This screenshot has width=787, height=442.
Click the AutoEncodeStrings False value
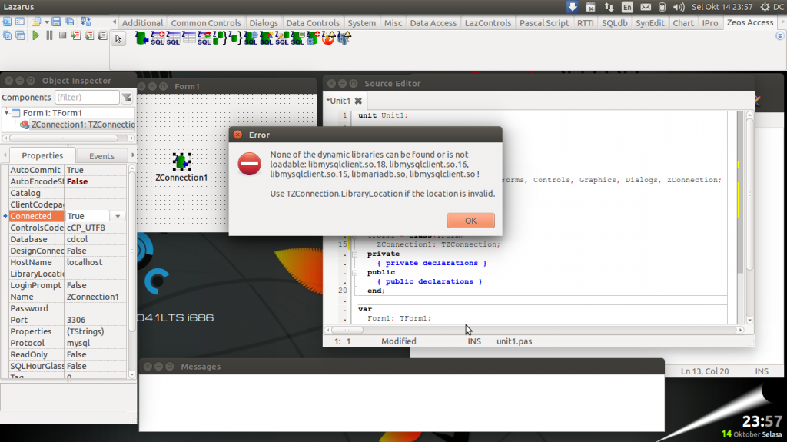(x=95, y=181)
